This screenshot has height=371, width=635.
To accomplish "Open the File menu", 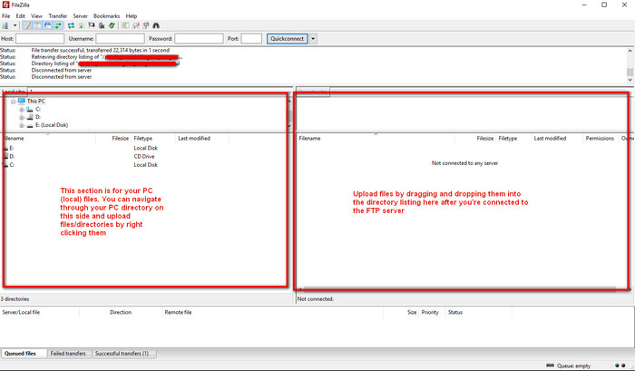I will tap(6, 16).
